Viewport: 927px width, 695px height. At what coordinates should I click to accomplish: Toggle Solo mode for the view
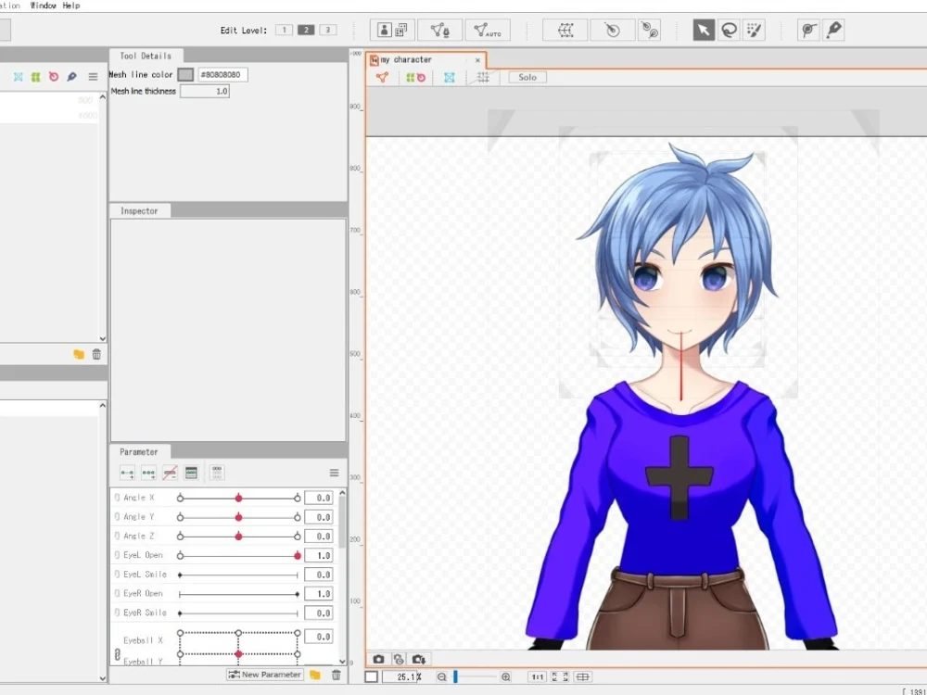pyautogui.click(x=527, y=77)
